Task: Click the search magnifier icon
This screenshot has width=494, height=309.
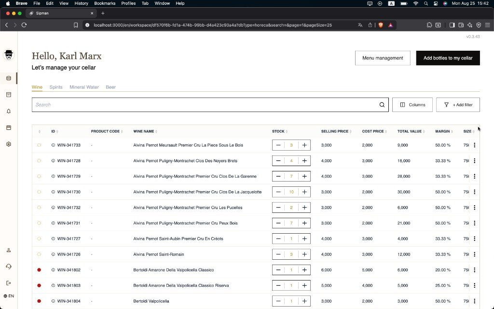Action: pyautogui.click(x=382, y=105)
